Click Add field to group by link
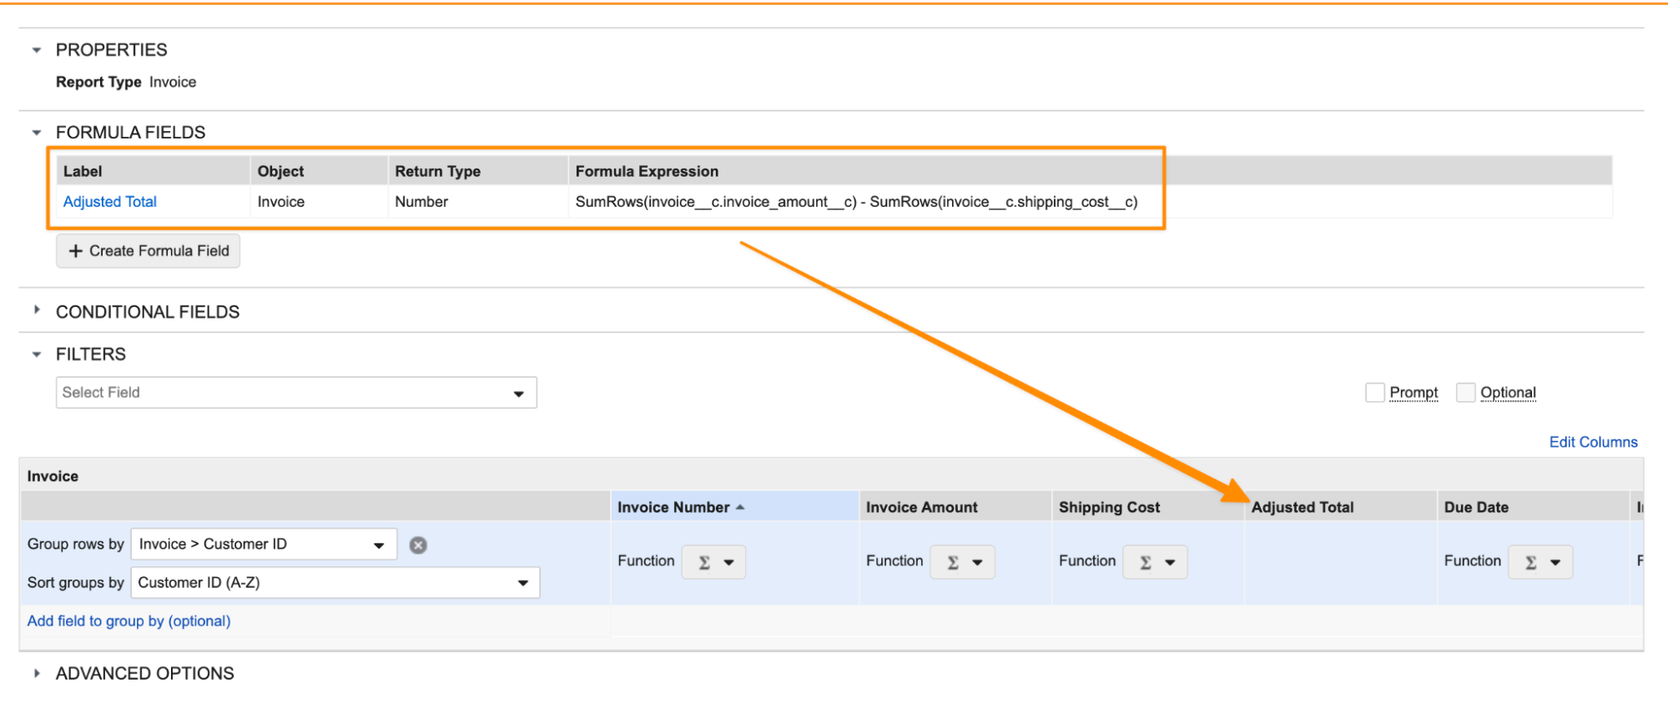1668x728 pixels. (x=129, y=621)
